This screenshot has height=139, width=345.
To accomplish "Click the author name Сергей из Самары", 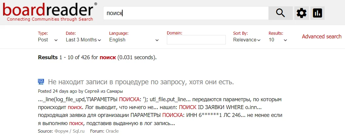I will 103,91.
